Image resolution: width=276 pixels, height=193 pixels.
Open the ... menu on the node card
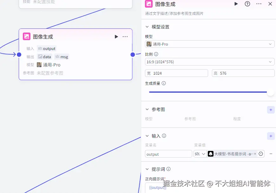click(125, 36)
